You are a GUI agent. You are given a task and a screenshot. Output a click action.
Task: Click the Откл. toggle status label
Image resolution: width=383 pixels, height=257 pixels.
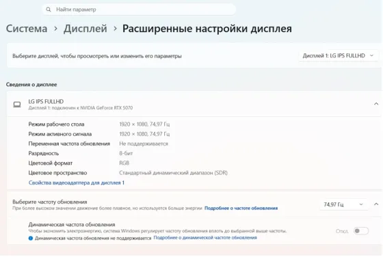pyautogui.click(x=342, y=231)
